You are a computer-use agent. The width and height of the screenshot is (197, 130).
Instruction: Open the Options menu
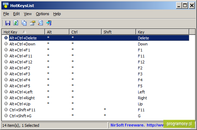pos(43,14)
